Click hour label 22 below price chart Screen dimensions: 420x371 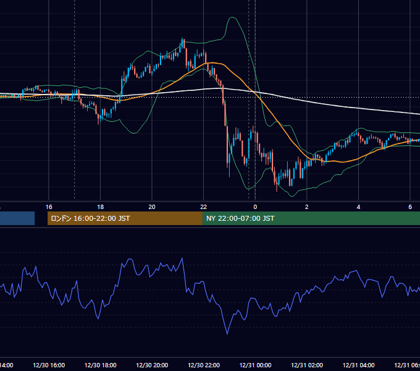(x=204, y=207)
